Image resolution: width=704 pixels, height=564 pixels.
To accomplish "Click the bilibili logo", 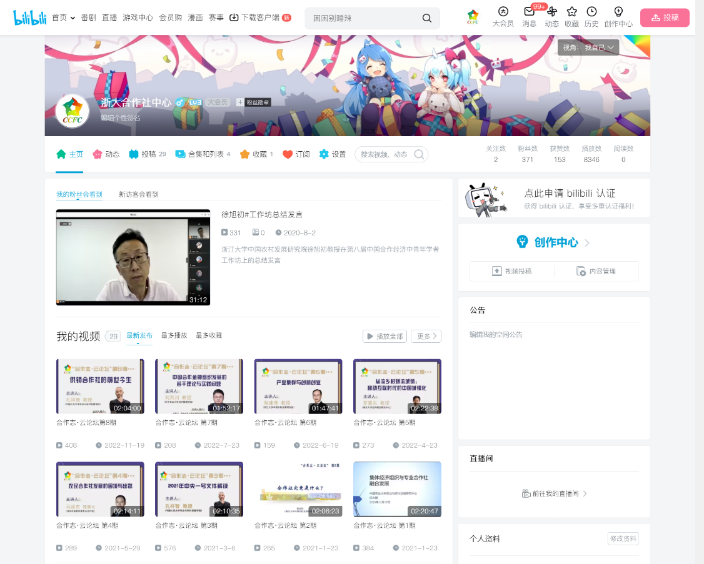I will 29,17.
